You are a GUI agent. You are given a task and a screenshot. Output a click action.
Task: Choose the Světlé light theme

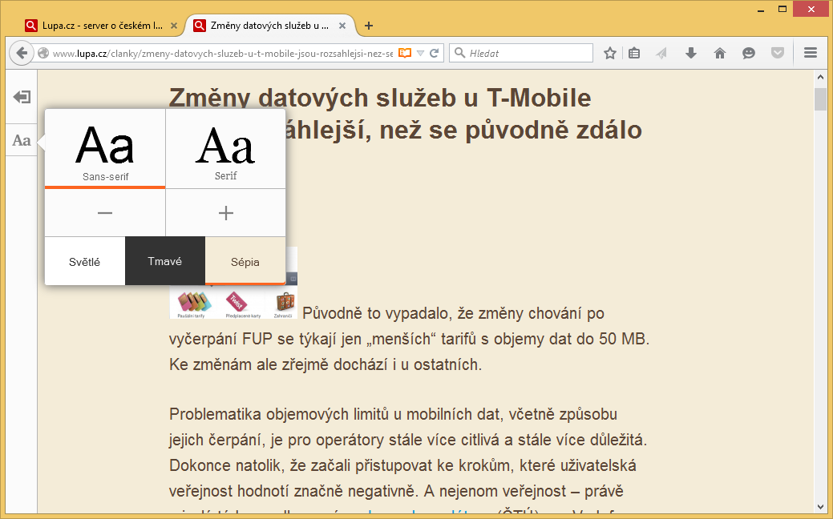[85, 261]
